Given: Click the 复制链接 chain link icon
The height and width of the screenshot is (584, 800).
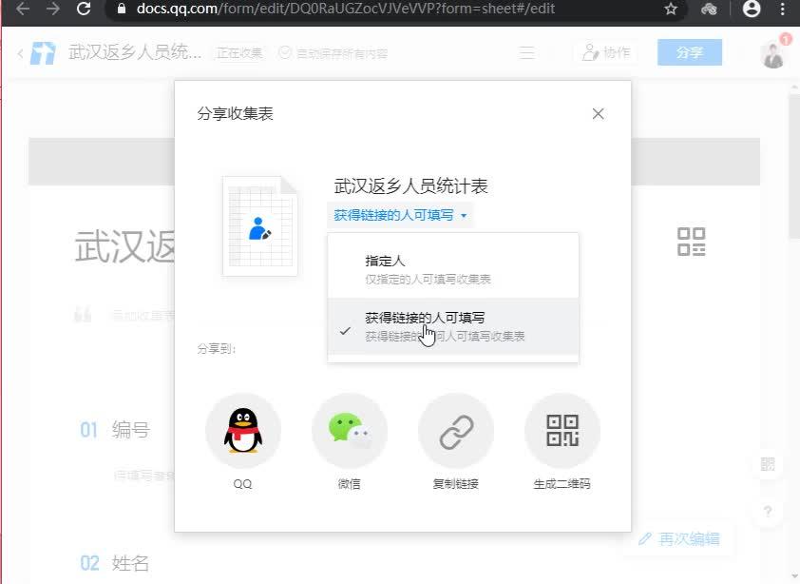Looking at the screenshot, I should [456, 431].
